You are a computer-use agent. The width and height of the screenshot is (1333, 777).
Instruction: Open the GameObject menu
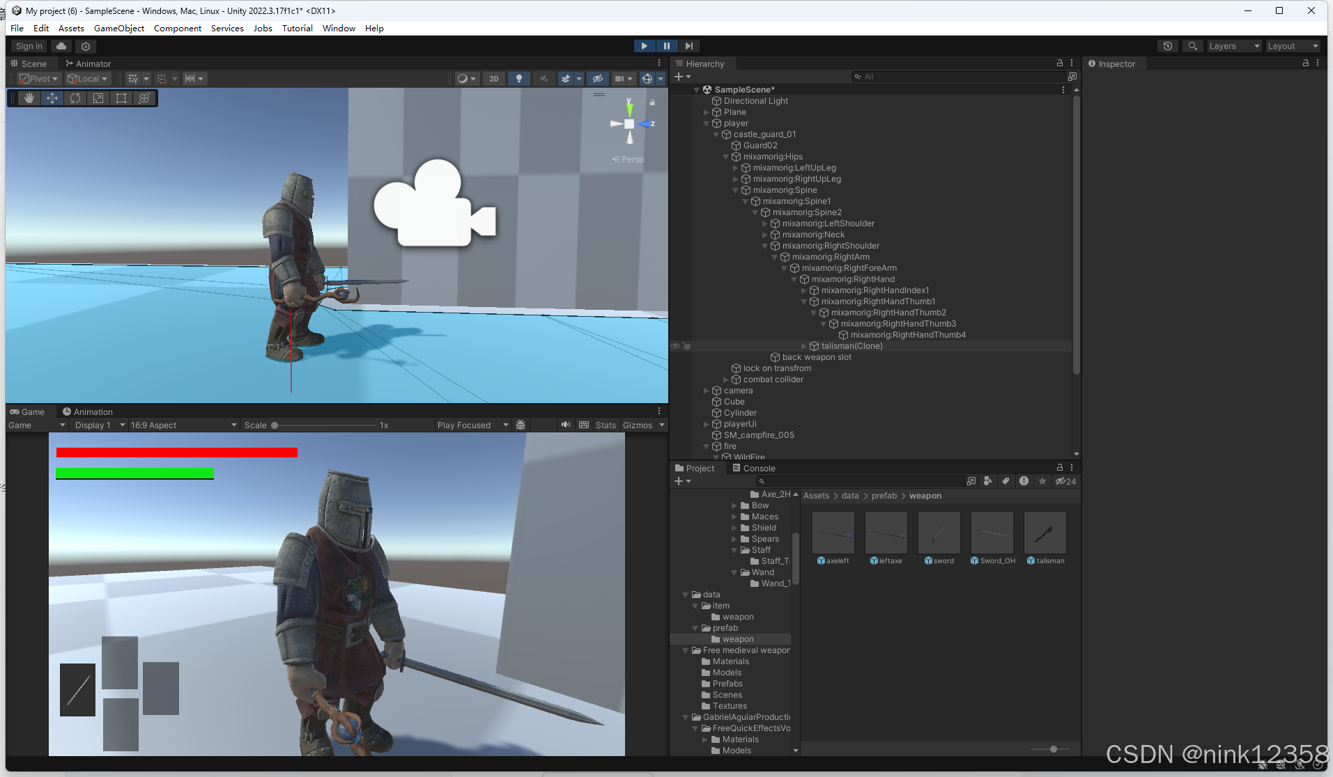point(118,28)
